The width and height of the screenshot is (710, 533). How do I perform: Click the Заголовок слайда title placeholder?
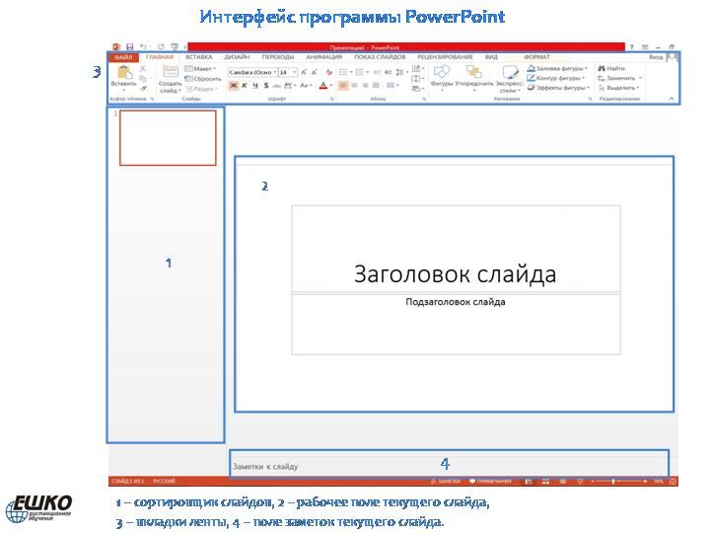click(456, 249)
